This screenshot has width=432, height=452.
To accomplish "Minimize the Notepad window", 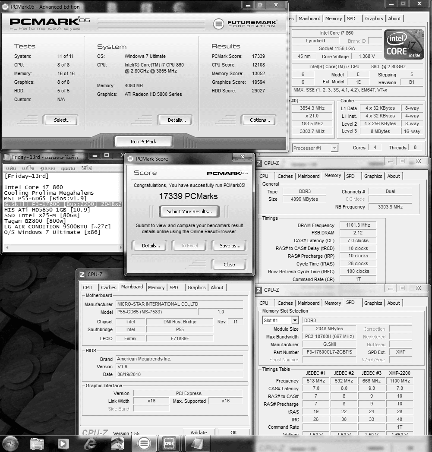I will (95, 156).
